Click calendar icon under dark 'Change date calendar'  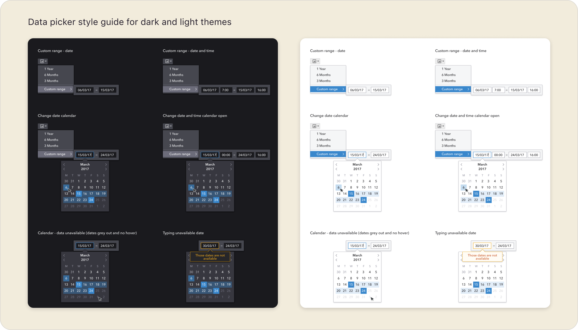pos(43,126)
